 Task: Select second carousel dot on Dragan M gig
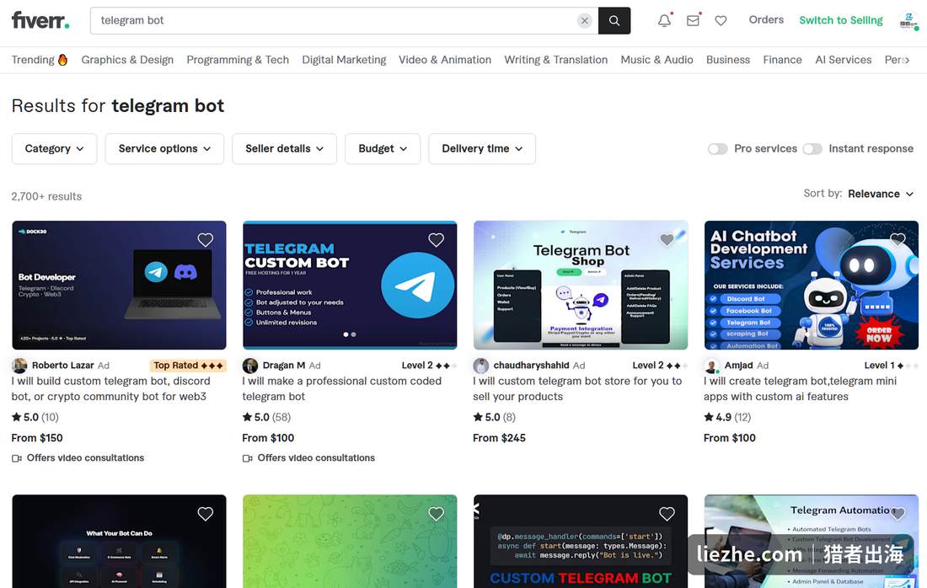(x=354, y=334)
